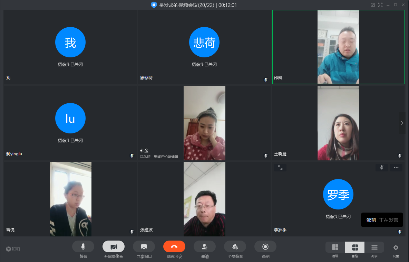Turn on camera using 开启摄像头

113,246
